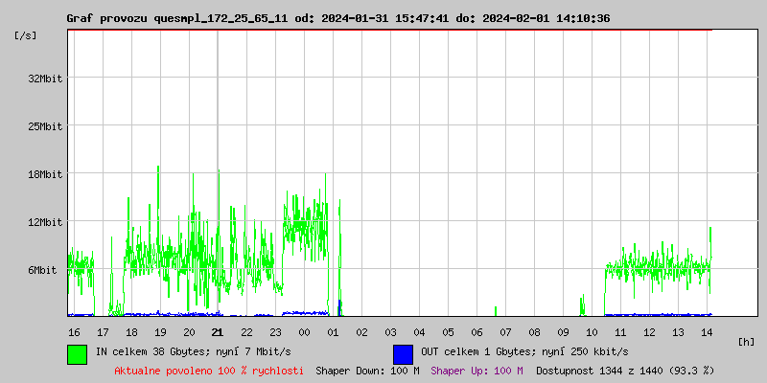Select the 12Mbit y-axis label
This screenshot has height=383, width=767.
45,222
